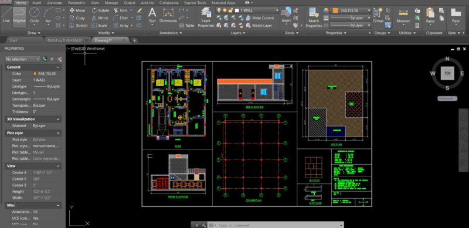Collapse the 3D Visualization section

(58, 119)
